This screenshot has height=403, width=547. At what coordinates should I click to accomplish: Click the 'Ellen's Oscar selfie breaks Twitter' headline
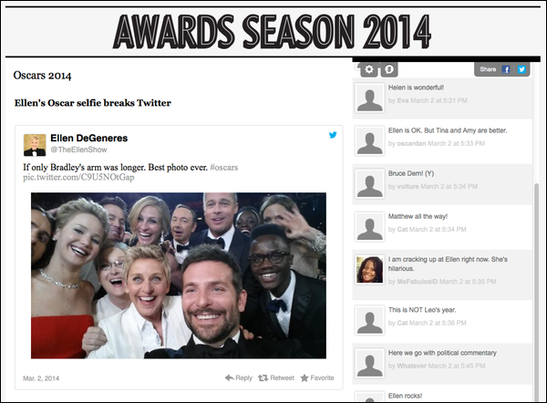93,103
